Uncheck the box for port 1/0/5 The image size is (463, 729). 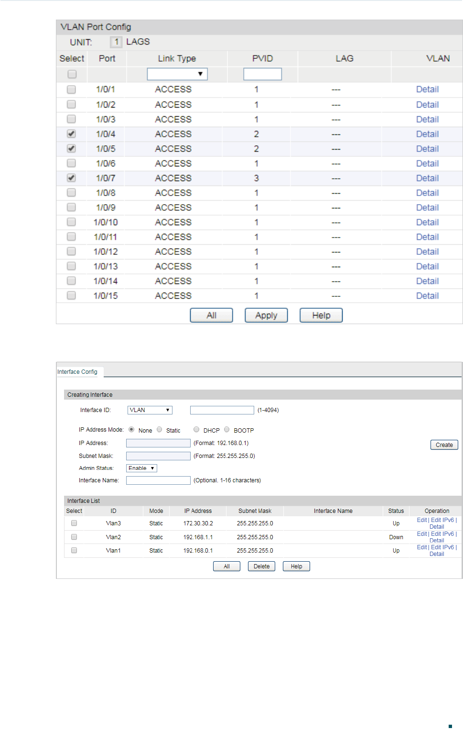click(71, 149)
